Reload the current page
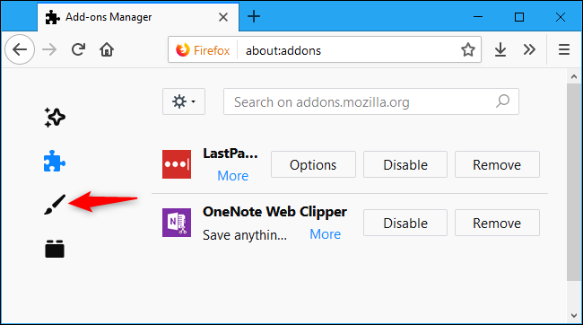The height and width of the screenshot is (325, 583). [x=78, y=49]
